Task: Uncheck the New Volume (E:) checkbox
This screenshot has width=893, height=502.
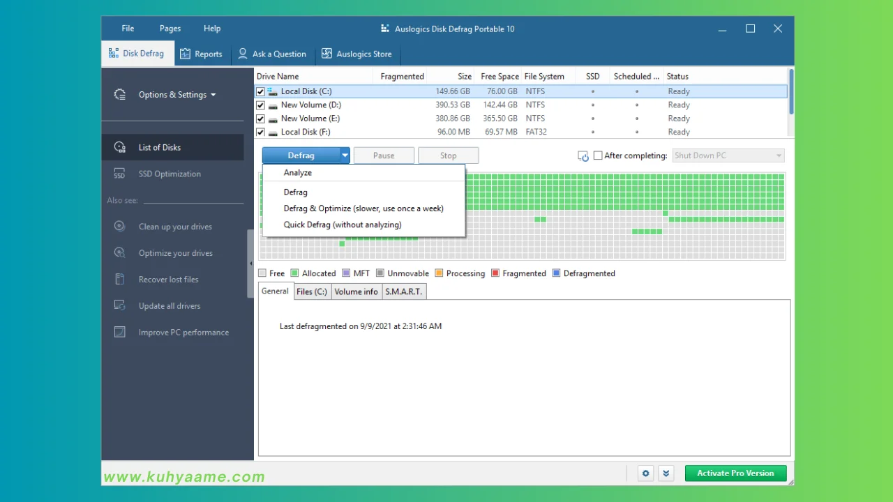Action: [260, 119]
